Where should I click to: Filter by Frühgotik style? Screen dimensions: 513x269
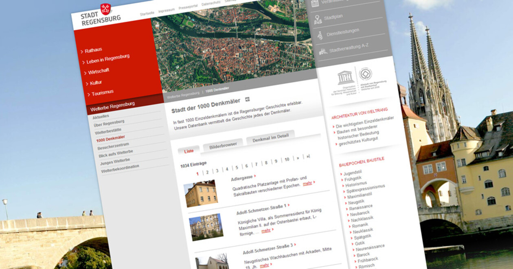(x=353, y=178)
